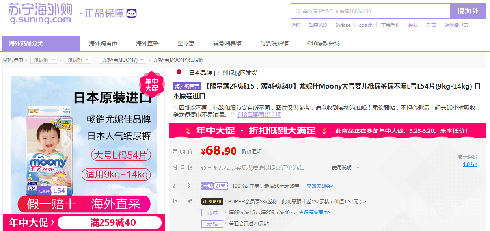Click the Japan flag icon
The width and height of the screenshot is (490, 231).
click(179, 72)
